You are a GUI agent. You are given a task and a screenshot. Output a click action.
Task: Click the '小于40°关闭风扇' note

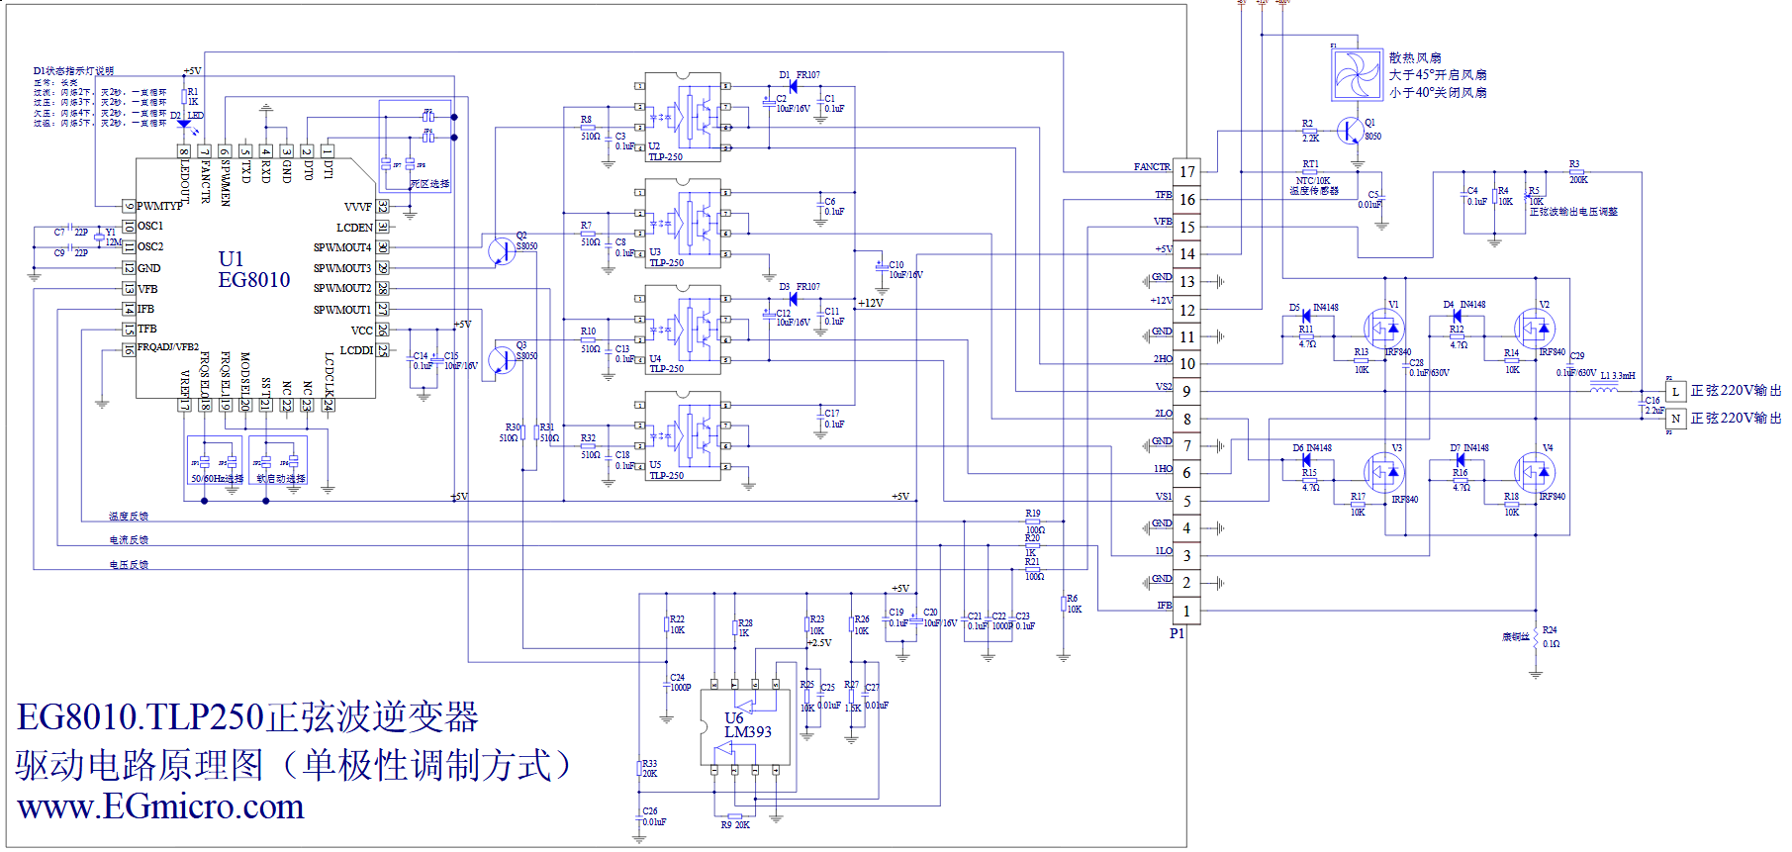pyautogui.click(x=1437, y=93)
